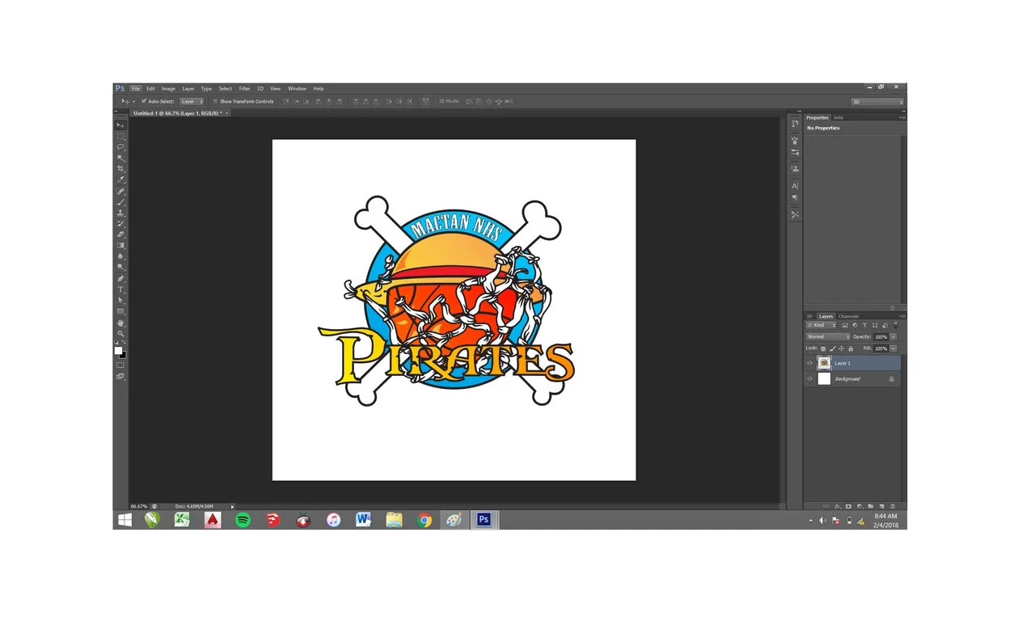Switch to the Info tab
Viewport: 1035px width, 621px height.
click(839, 118)
